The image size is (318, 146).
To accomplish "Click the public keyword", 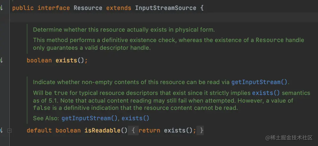I will point(23,8).
